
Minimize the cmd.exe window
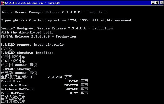tap(153, 3)
